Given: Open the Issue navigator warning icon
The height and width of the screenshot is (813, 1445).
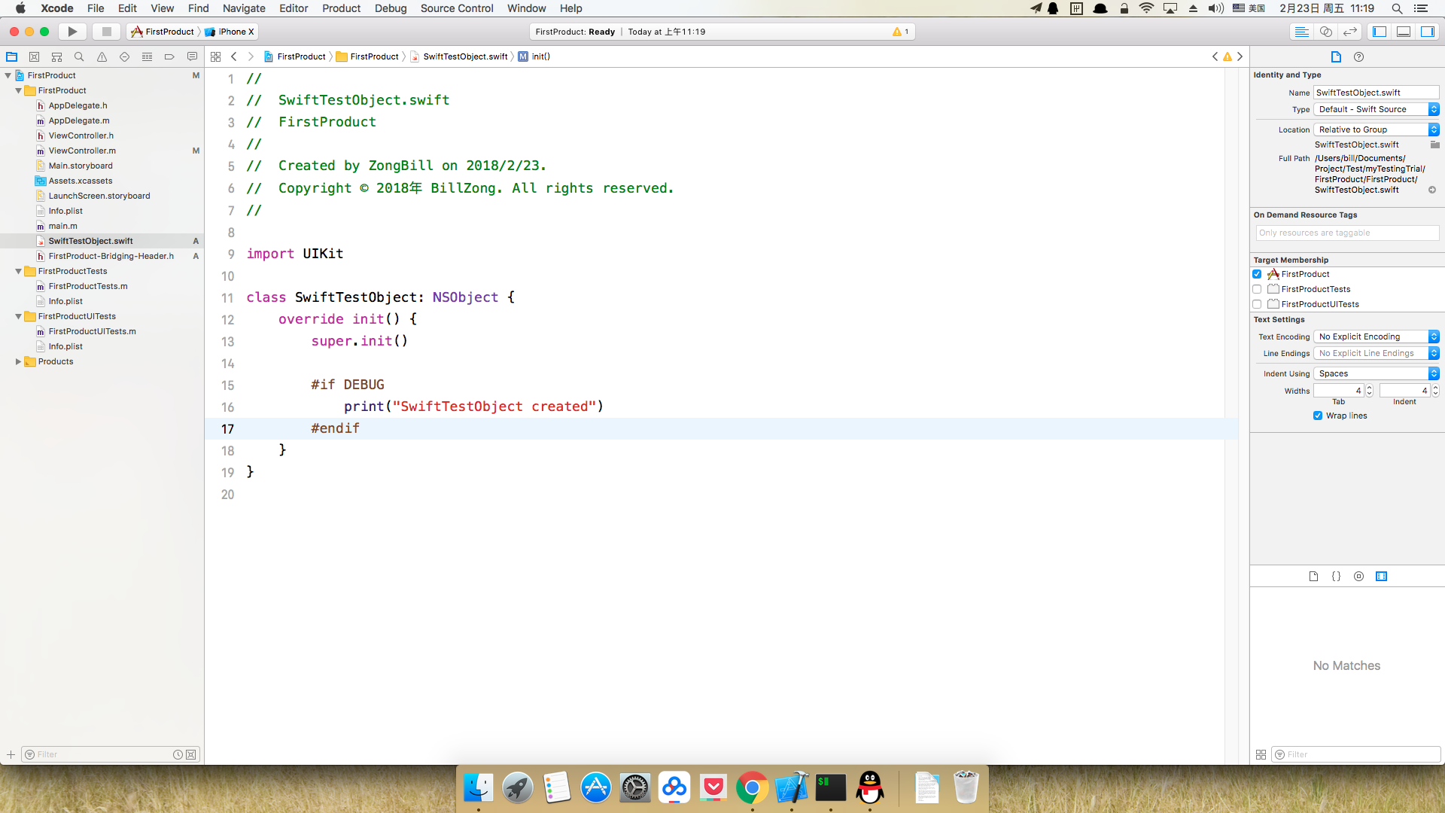Looking at the screenshot, I should 102,56.
